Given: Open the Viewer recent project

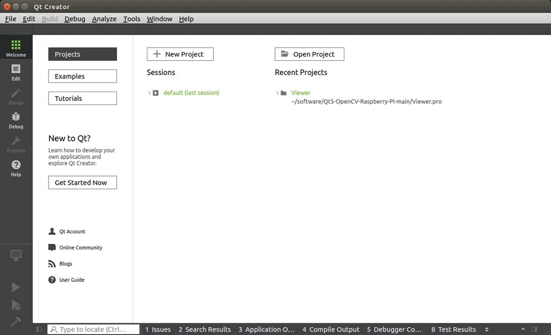Looking at the screenshot, I should click(x=301, y=93).
